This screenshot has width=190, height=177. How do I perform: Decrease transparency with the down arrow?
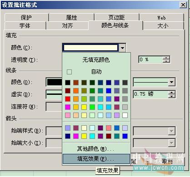(x=166, y=61)
